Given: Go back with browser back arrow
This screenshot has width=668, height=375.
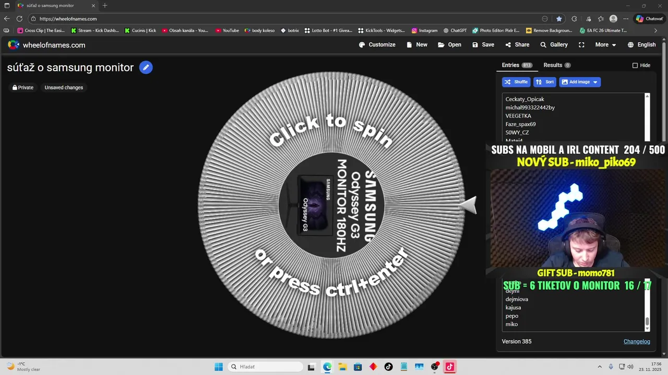Looking at the screenshot, I should click(x=7, y=19).
